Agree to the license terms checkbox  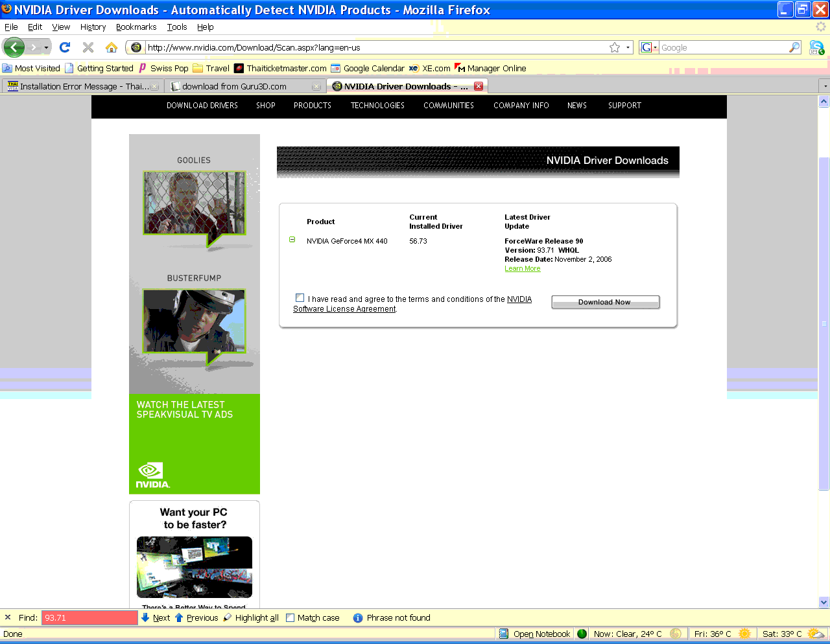coord(300,298)
